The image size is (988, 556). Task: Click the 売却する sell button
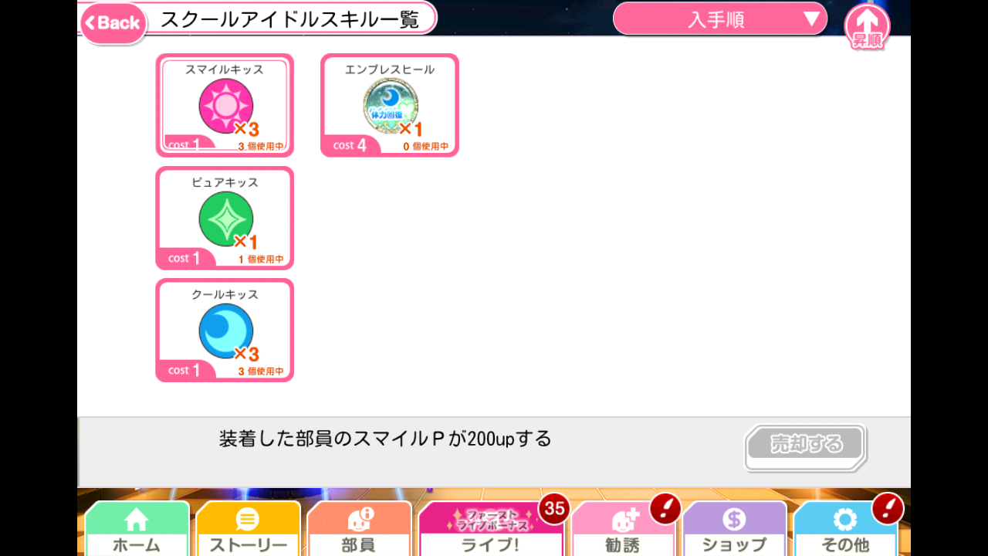pyautogui.click(x=806, y=445)
